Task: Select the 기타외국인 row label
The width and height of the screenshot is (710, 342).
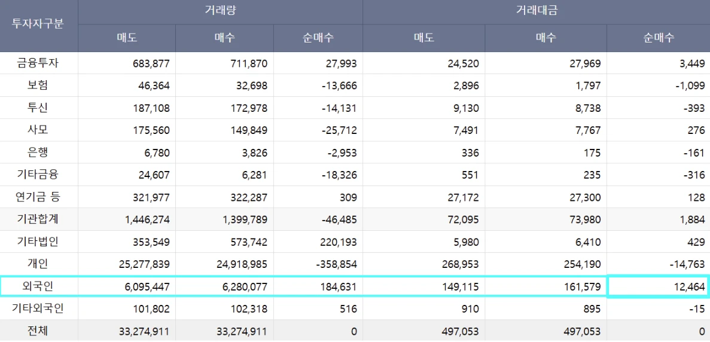Action: click(38, 309)
